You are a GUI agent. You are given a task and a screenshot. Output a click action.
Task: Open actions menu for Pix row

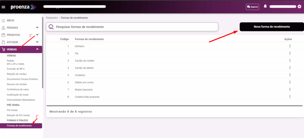tap(289, 53)
